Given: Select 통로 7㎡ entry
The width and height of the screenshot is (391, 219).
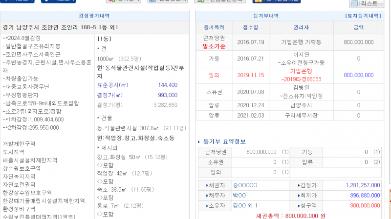Looking at the screenshot, I should (x=120, y=206).
